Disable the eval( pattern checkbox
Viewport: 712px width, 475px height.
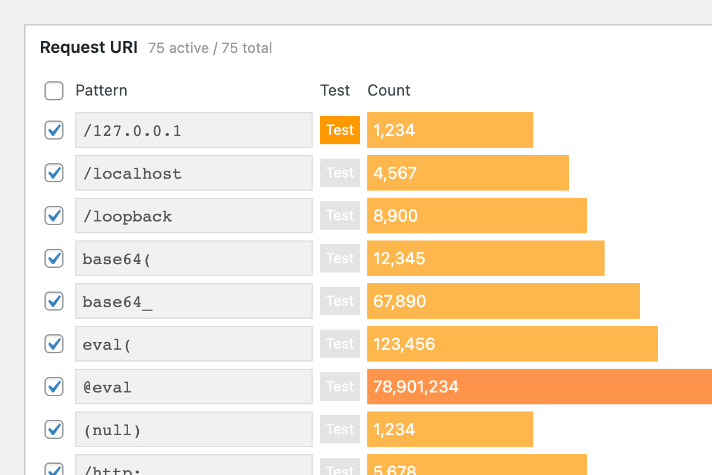click(x=53, y=344)
